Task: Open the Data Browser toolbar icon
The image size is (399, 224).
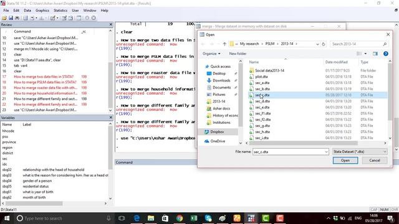Action: (x=70, y=18)
